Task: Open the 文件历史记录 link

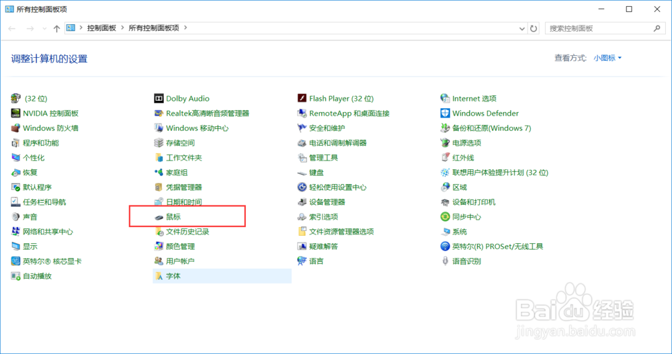Action: coord(187,232)
